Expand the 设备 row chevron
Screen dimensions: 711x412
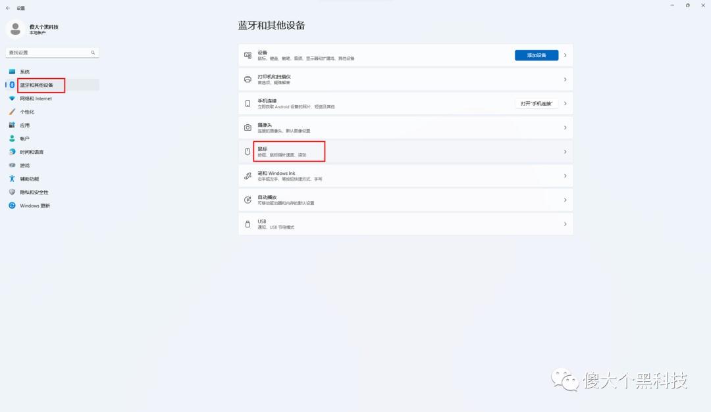pos(565,55)
